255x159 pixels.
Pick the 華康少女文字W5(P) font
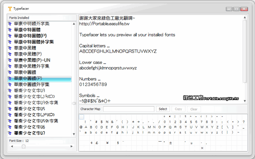(40, 115)
